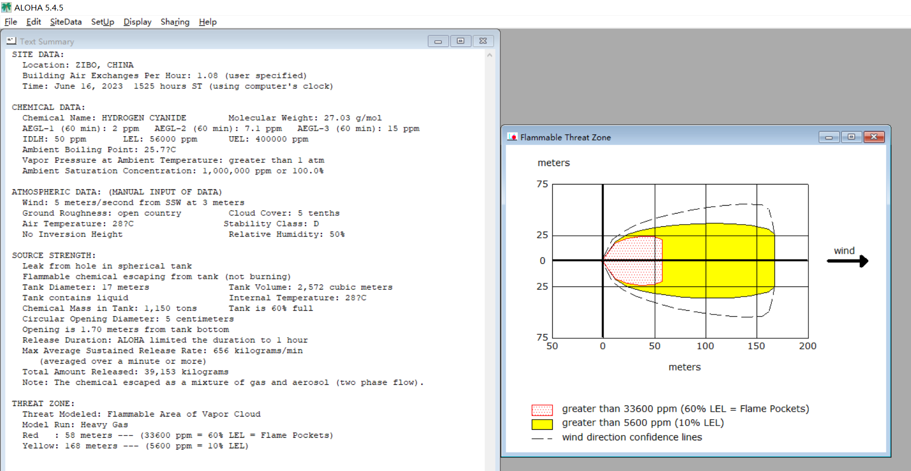Maximize the Flammable Threat Zone window
The height and width of the screenshot is (471, 911).
(x=851, y=137)
